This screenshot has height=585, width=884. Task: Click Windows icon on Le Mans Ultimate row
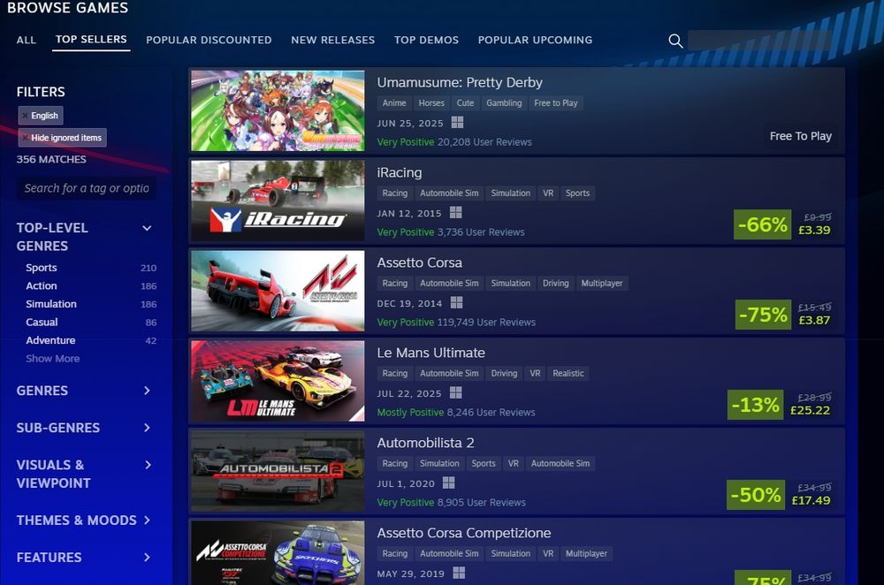456,393
